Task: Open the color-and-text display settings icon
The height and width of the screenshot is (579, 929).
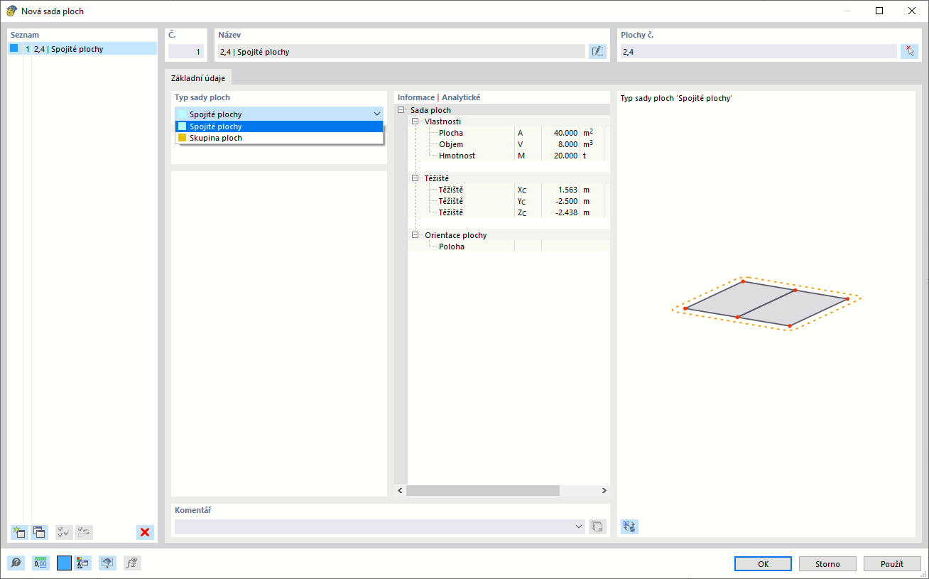Action: (82, 563)
